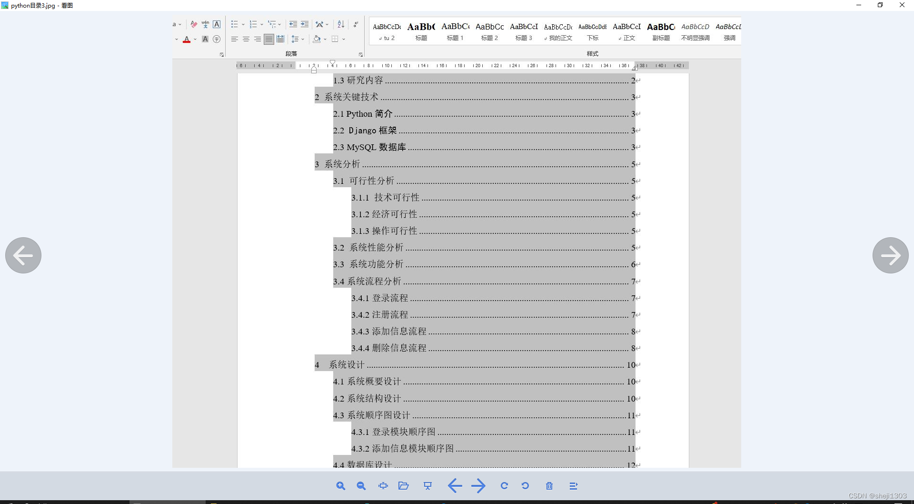Viewport: 914px width, 504px height.
Task: Go to next image with the right arrow
Action: click(x=891, y=255)
